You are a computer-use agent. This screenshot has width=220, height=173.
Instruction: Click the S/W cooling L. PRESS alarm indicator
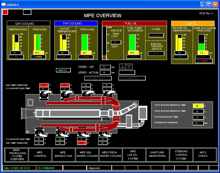click(x=38, y=57)
